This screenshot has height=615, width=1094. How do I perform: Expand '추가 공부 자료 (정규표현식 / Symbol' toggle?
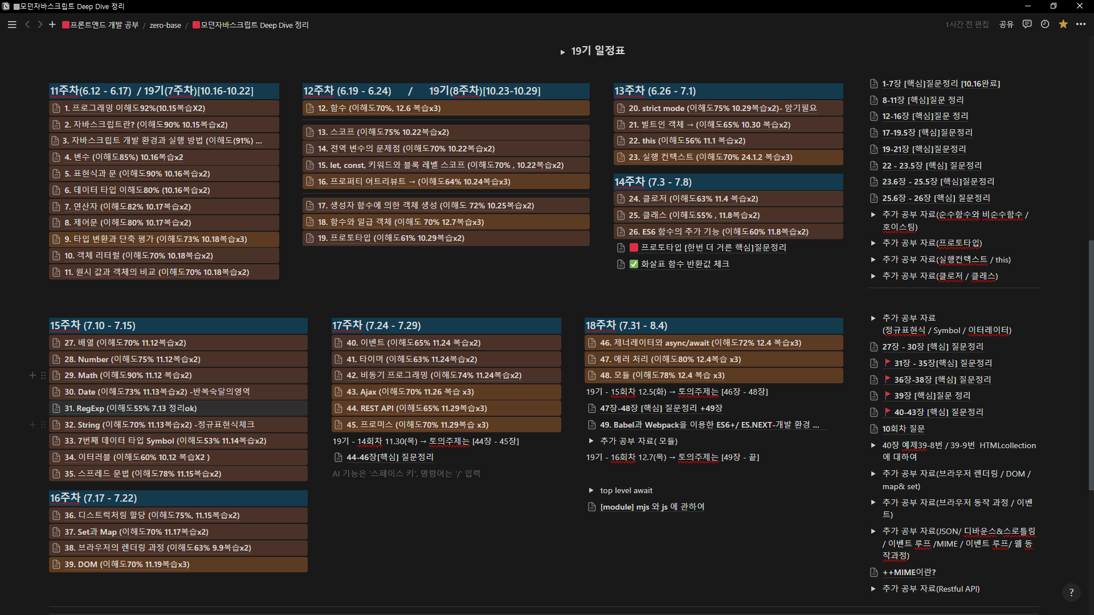(873, 318)
